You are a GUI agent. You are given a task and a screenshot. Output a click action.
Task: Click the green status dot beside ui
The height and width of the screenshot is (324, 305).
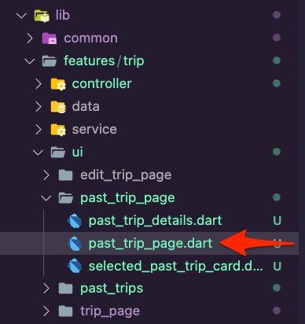point(277,152)
